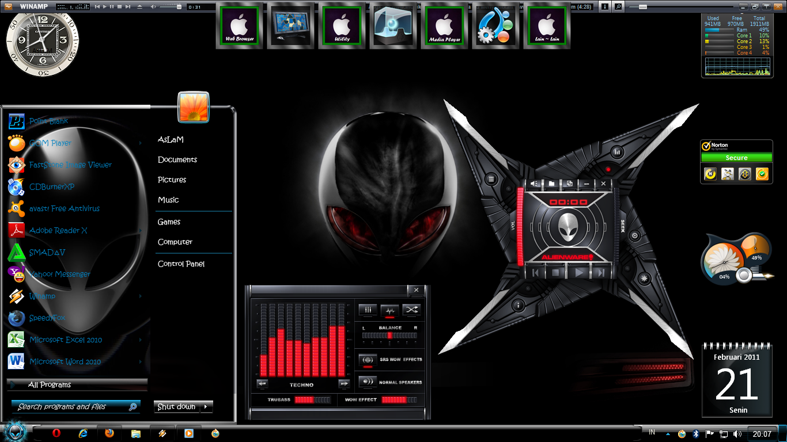Expand Winamp submenu arrow in Start menu
The image size is (787, 442).
tap(141, 296)
